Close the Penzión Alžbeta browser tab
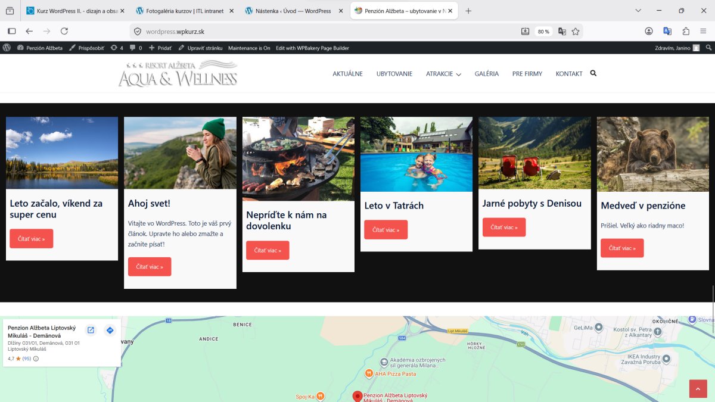 (x=450, y=11)
